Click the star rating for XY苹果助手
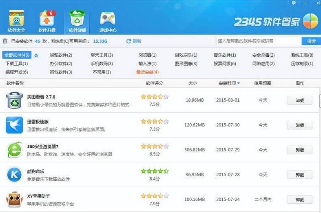Image resolution: width=321 pixels, height=213 pixels. click(x=155, y=196)
